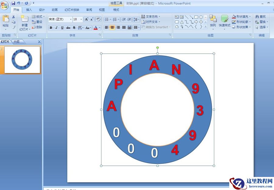274x190 pixels.
Task: Delete the slide with 删除
Action: [37, 27]
